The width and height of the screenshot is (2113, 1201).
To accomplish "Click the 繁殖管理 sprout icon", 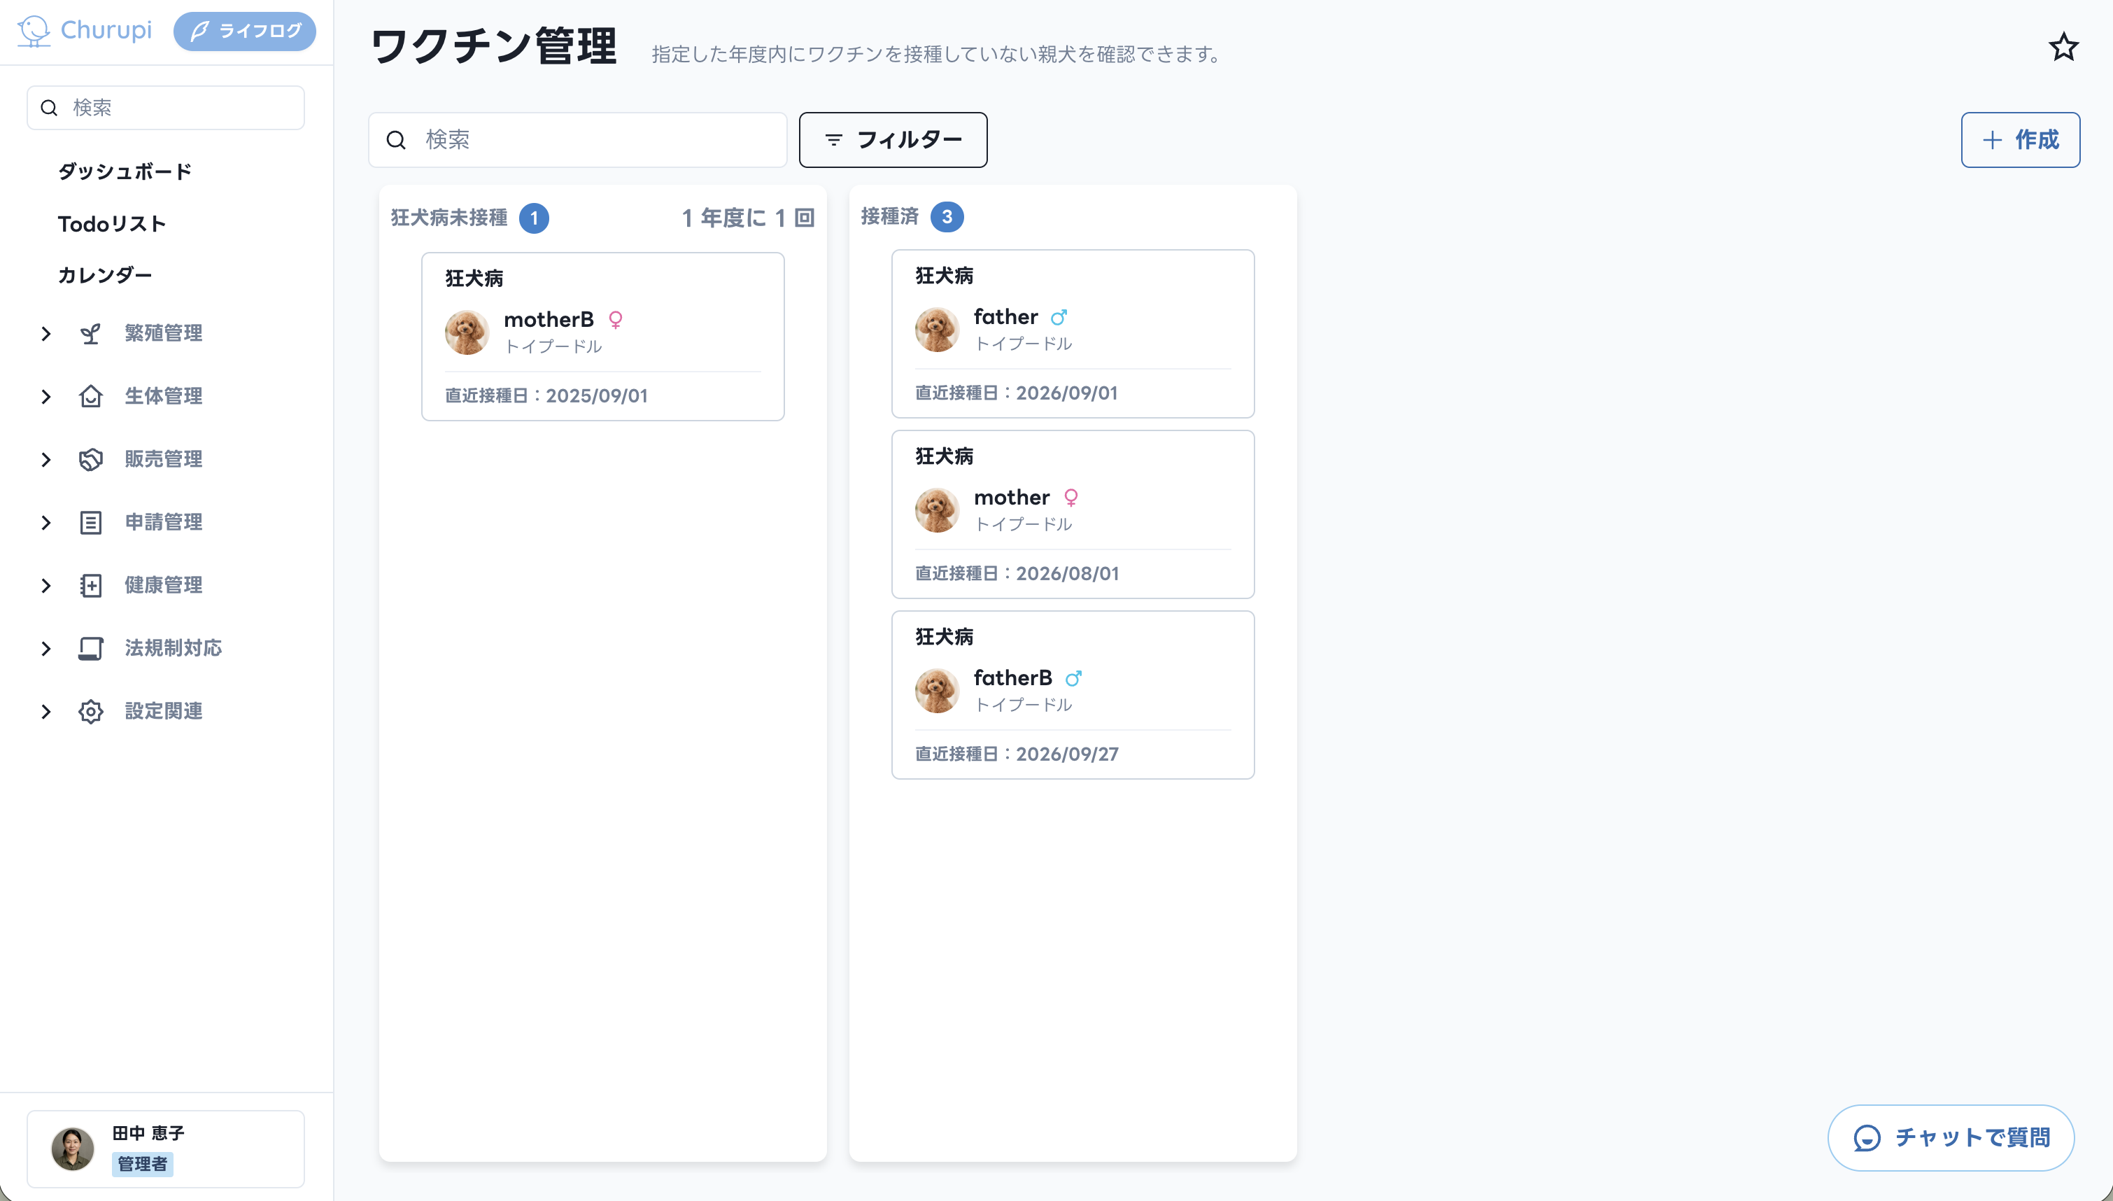I will pos(91,333).
